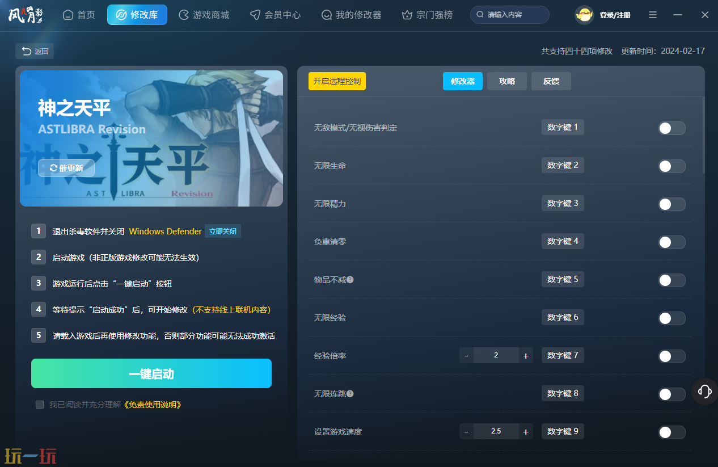This screenshot has height=467, width=718.
Task: Click the 无限生命 label text
Action: pos(330,166)
